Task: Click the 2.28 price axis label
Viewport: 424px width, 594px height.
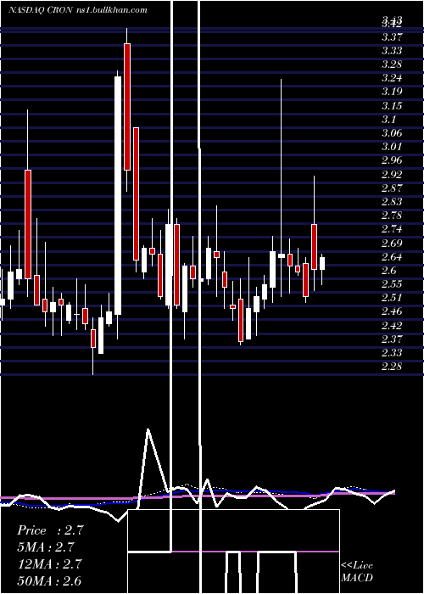Action: (x=392, y=367)
